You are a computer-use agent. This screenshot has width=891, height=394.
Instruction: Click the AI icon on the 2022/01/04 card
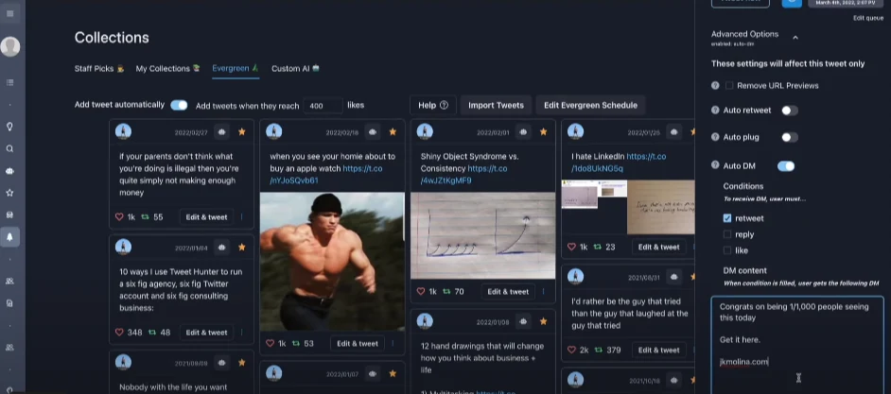[221, 248]
